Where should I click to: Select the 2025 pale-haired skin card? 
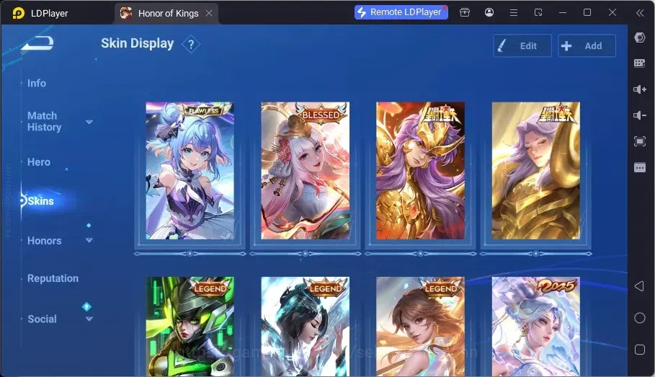pos(536,327)
